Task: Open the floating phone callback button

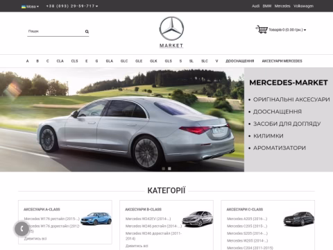Action: tap(22, 228)
